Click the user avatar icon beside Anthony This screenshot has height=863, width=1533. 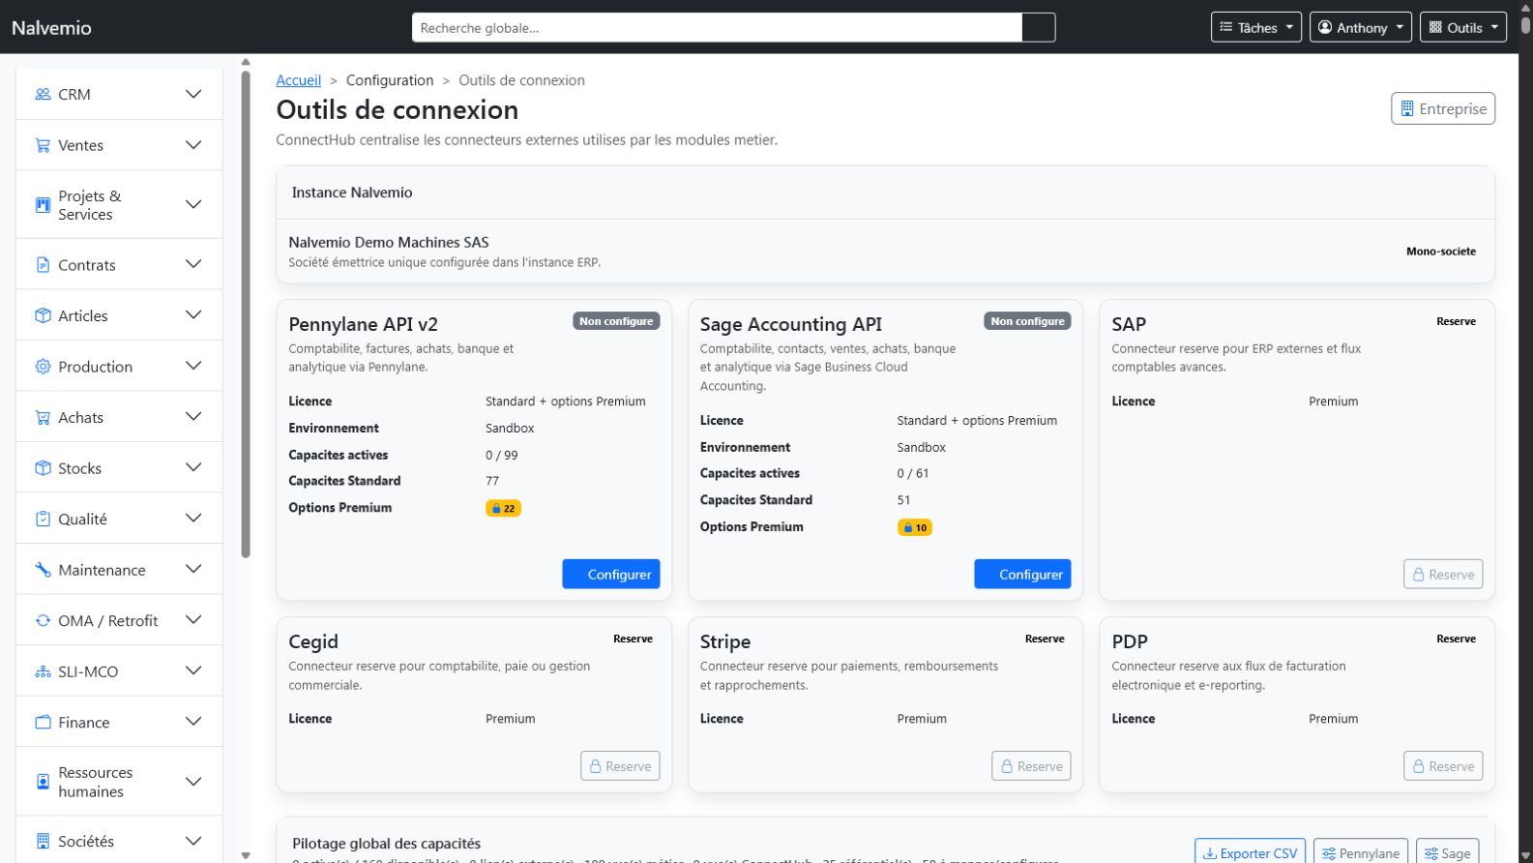click(x=1325, y=27)
